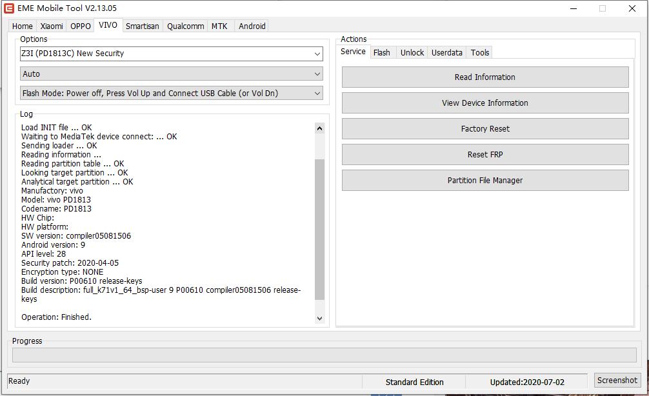Click the log vertical scrollbar thumb
Screen dimensions: 649x396
[x=319, y=229]
